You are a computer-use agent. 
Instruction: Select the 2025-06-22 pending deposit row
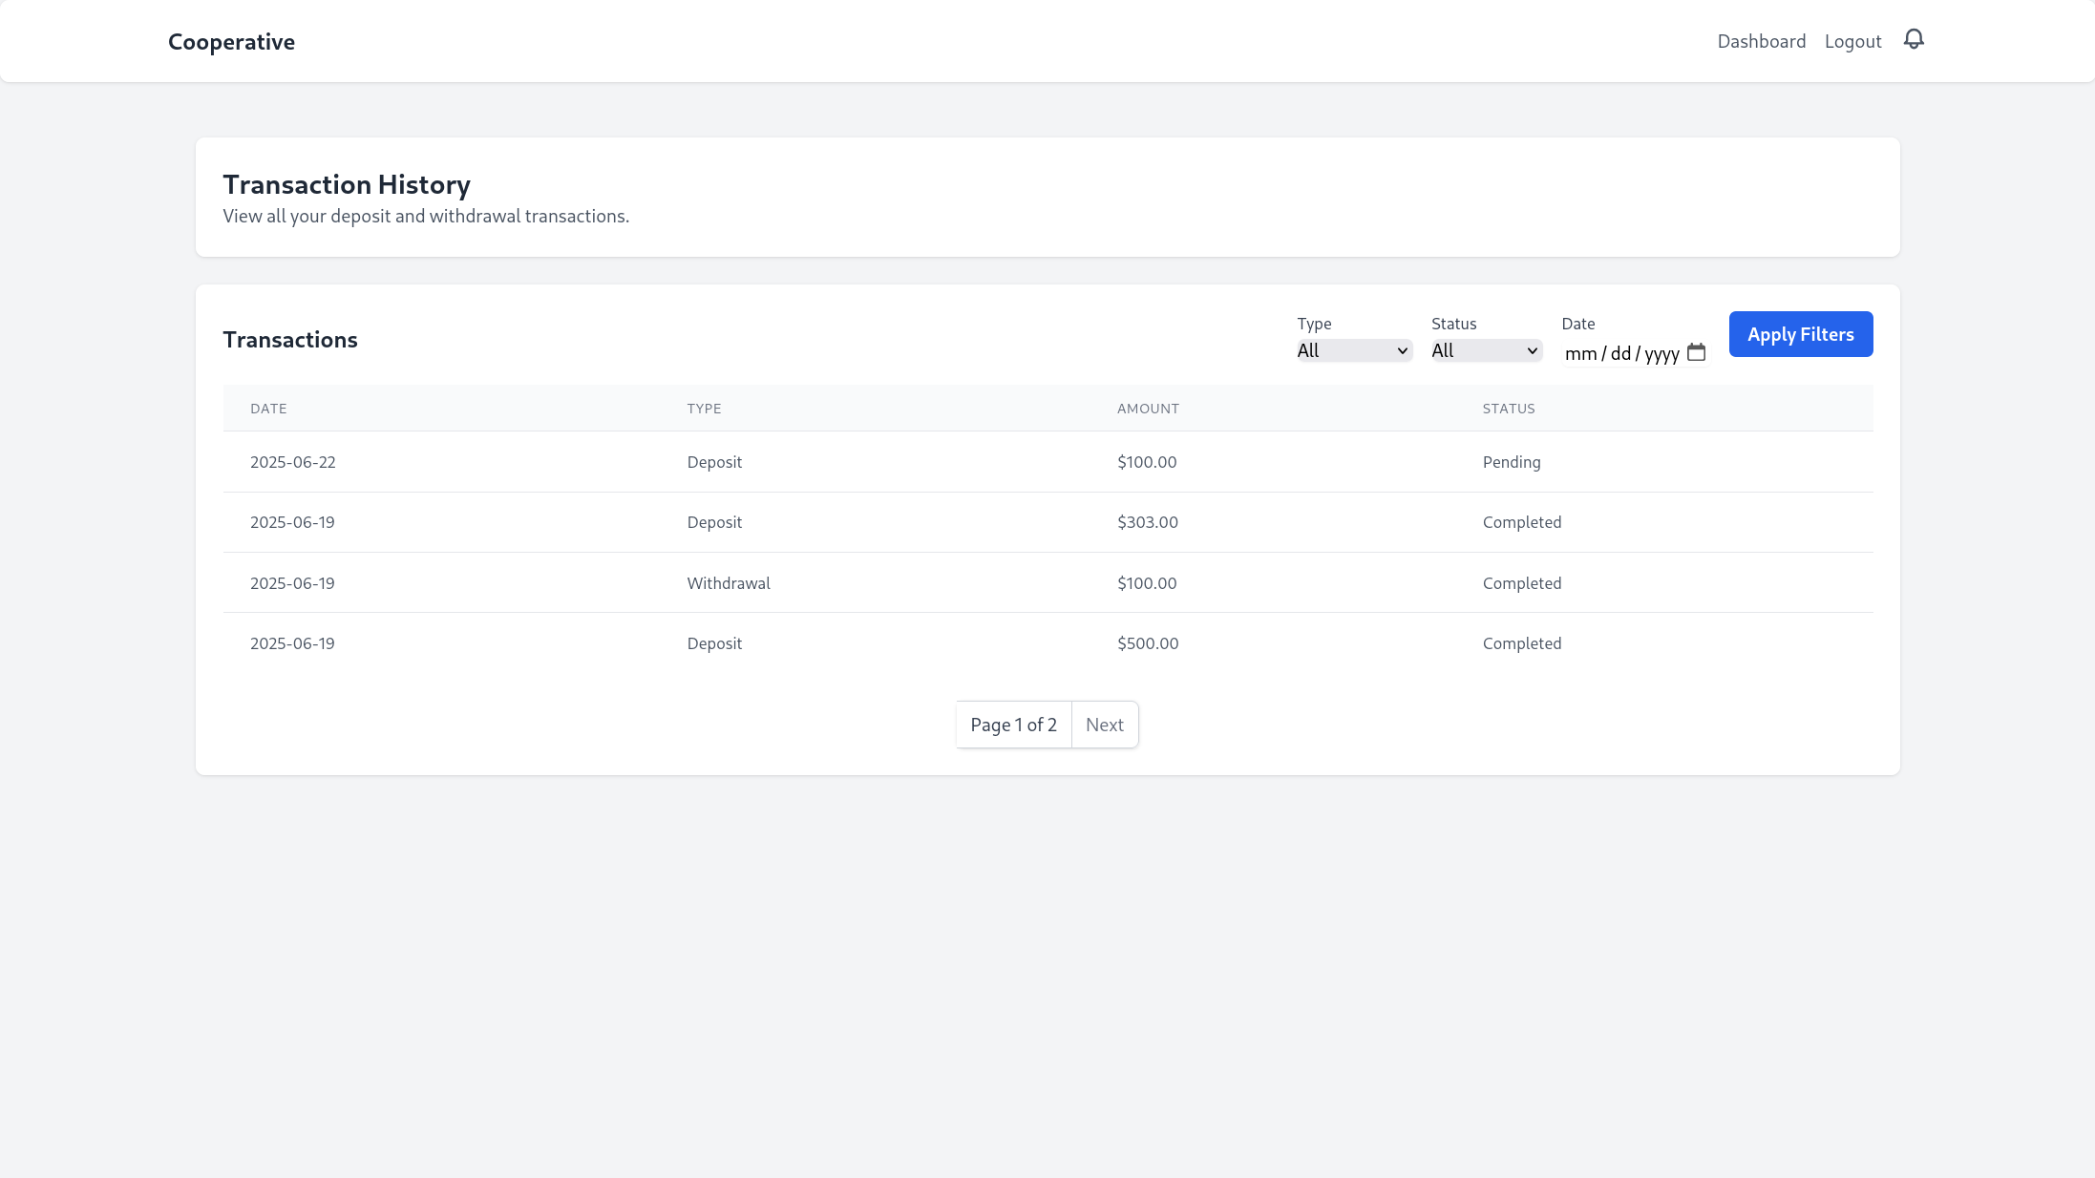[293, 462]
